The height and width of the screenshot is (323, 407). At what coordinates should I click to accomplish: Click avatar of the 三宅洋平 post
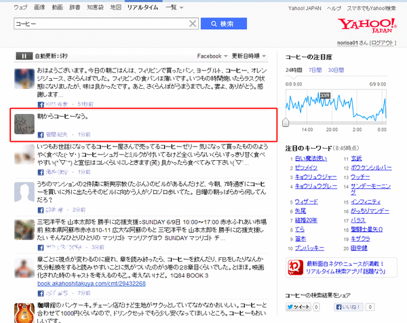pos(24,230)
